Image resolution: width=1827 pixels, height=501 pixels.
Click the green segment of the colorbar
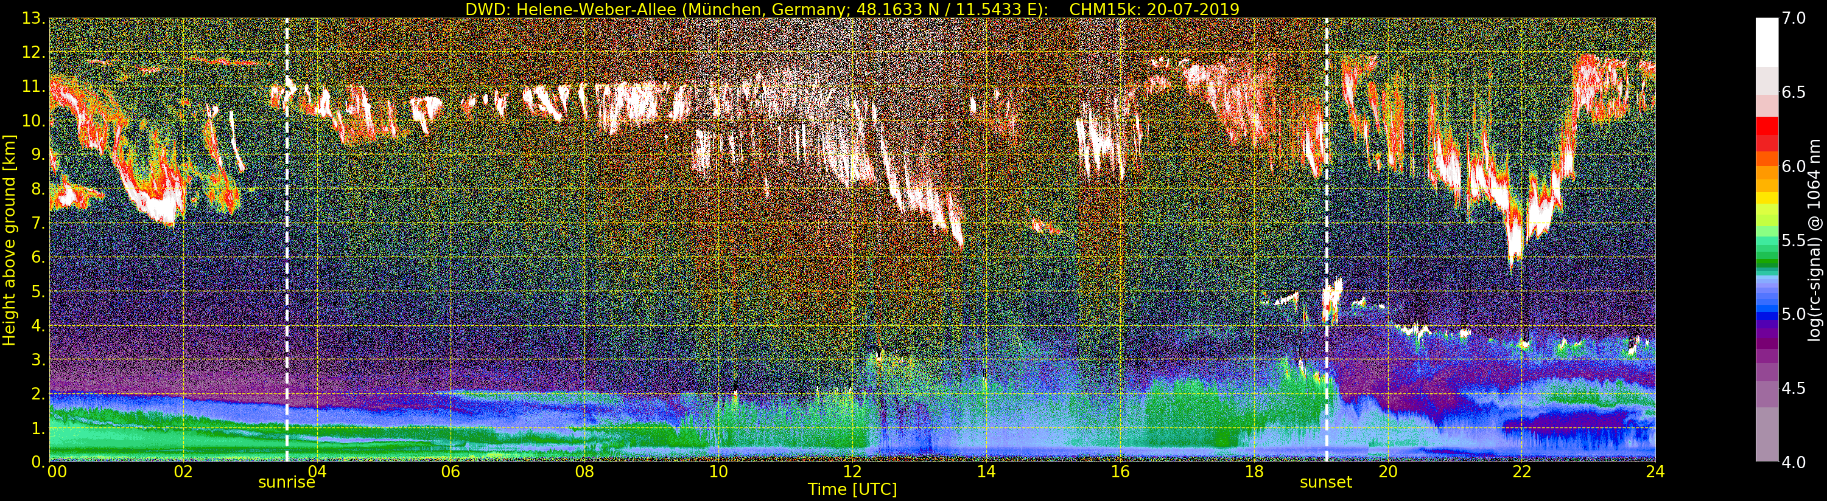[1767, 255]
